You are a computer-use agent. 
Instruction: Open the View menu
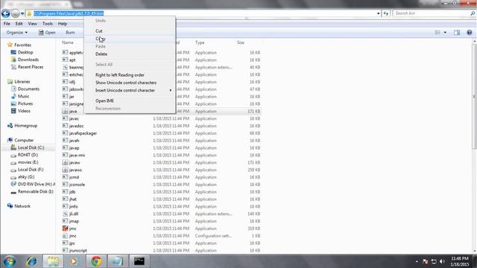(32, 24)
